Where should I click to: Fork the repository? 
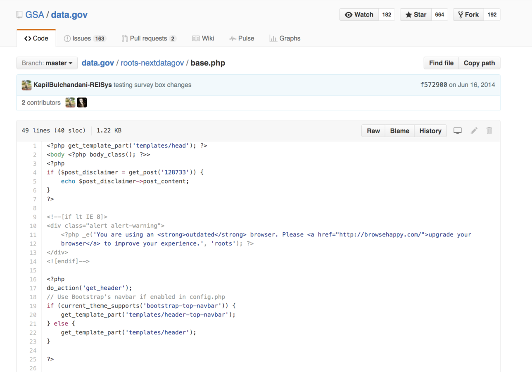tap(468, 14)
